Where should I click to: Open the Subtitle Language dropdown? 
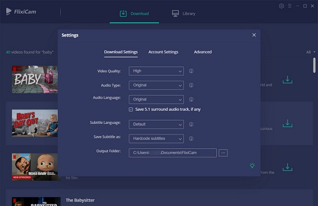[x=156, y=124]
